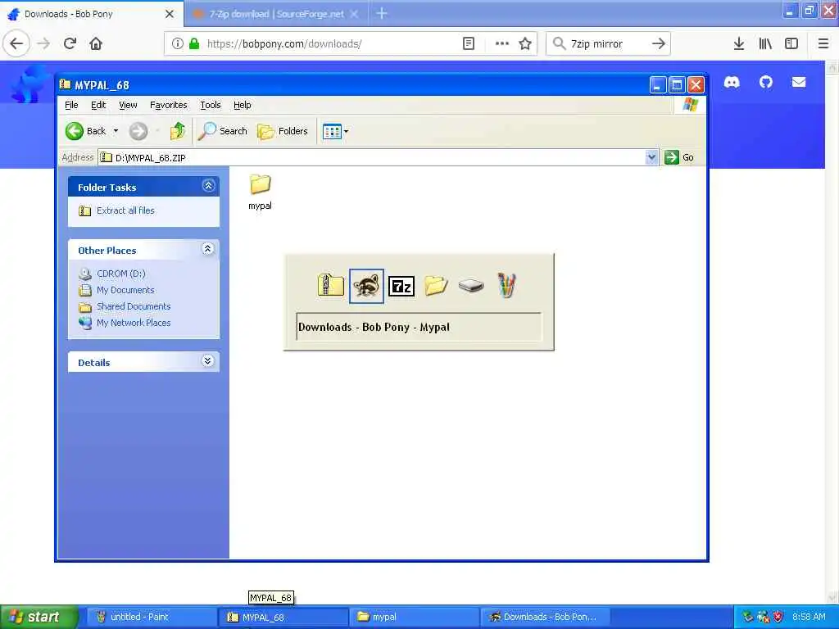Click the browser forward arrow button
839x629 pixels.
[x=44, y=43]
